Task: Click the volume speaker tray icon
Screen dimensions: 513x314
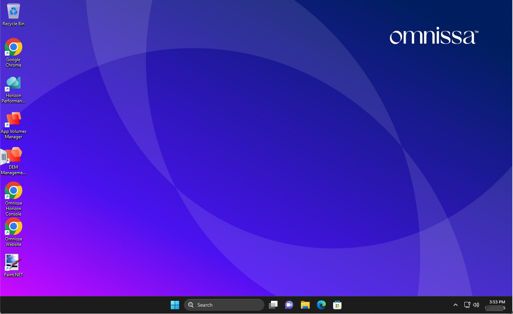Action: [x=476, y=305]
